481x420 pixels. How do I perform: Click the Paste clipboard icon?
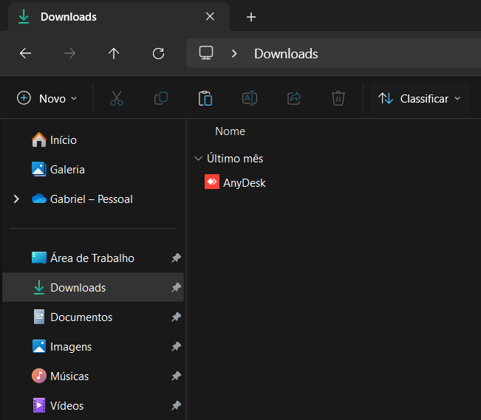click(x=205, y=98)
